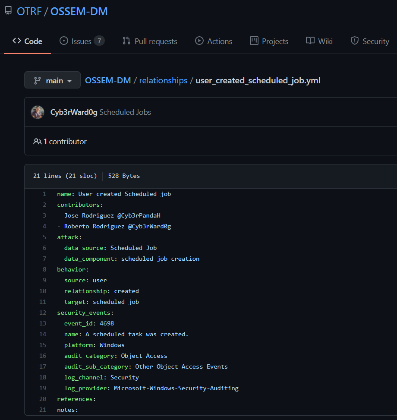Viewport: 397px width, 420px height.
Task: Click the behavior: key line
Action: pyautogui.click(x=73, y=269)
